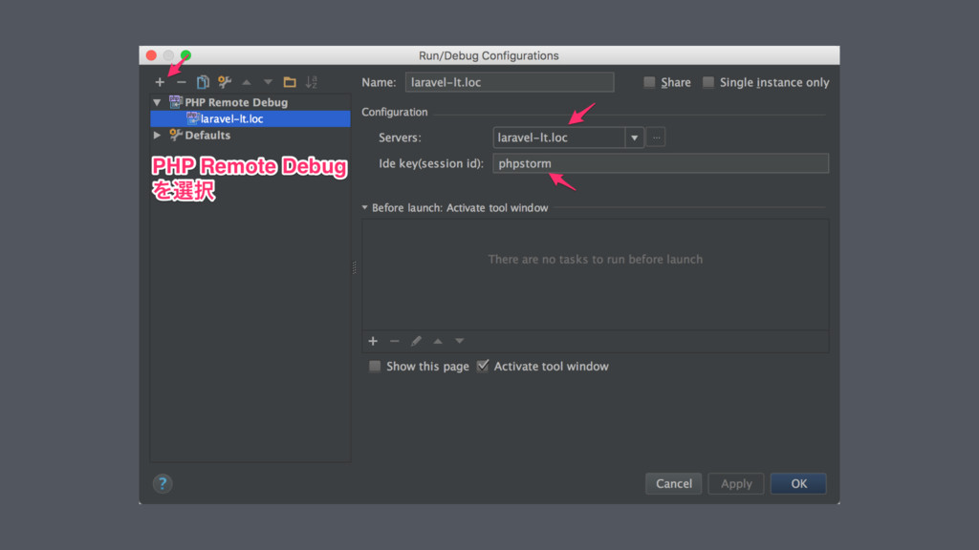This screenshot has width=979, height=550.
Task: Focus the Name input field
Action: tap(510, 82)
